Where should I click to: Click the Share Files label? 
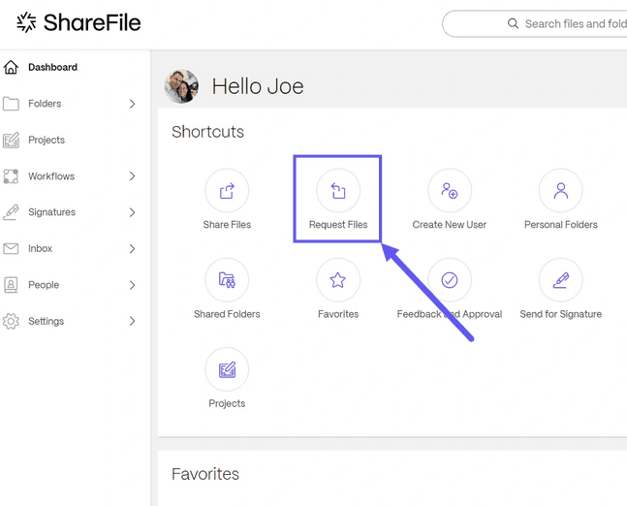tap(227, 225)
